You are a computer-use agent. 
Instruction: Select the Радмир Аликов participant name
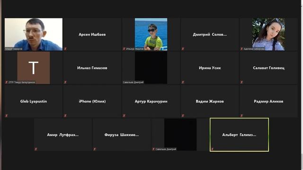click(268, 102)
